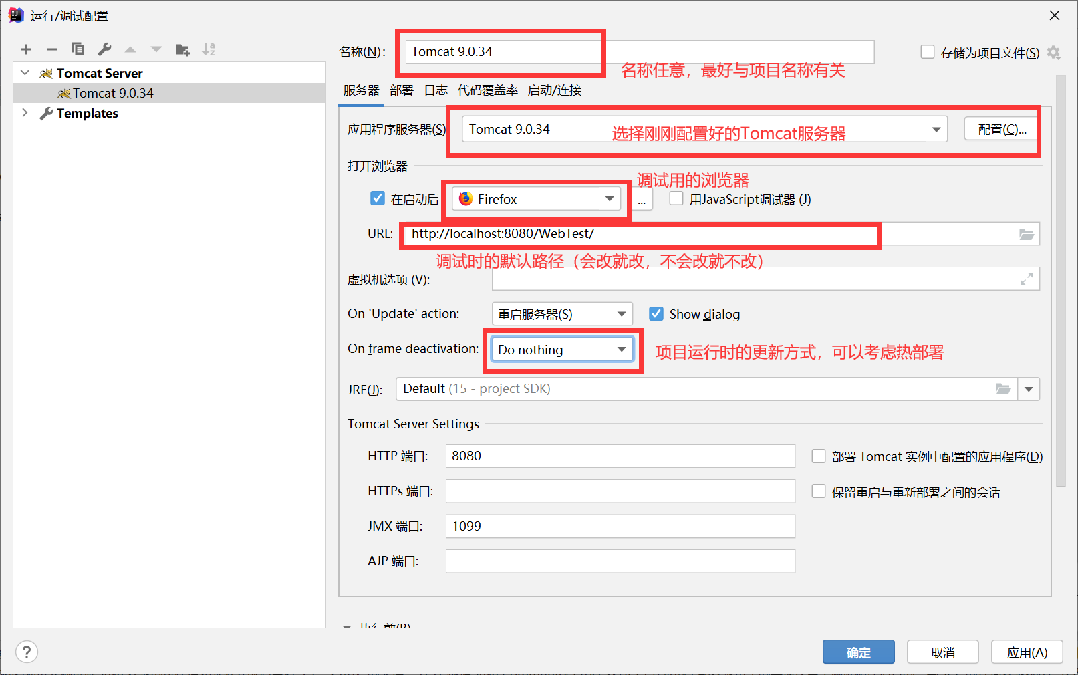Viewport: 1078px width, 675px height.
Task: Open the URL file browser folder icon
Action: (1027, 234)
